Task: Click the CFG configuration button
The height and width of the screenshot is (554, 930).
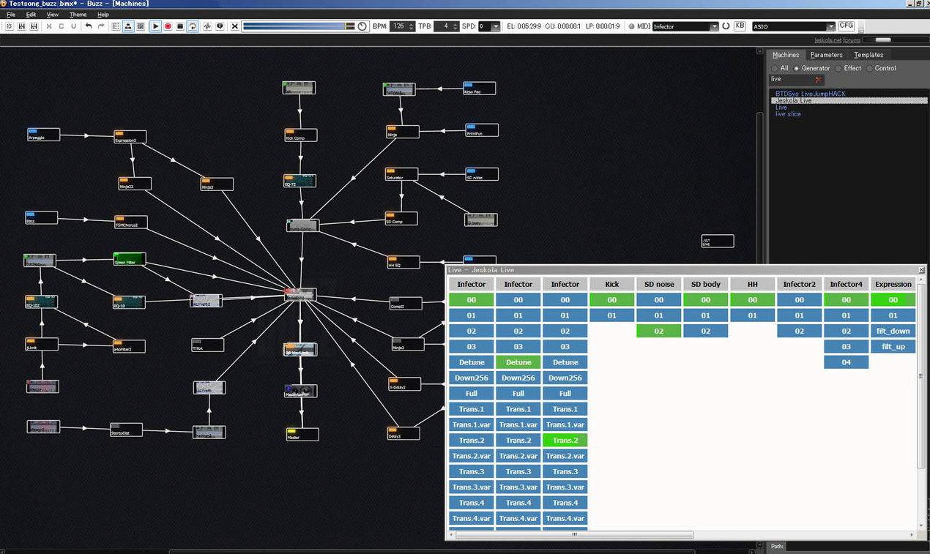Action: tap(847, 26)
